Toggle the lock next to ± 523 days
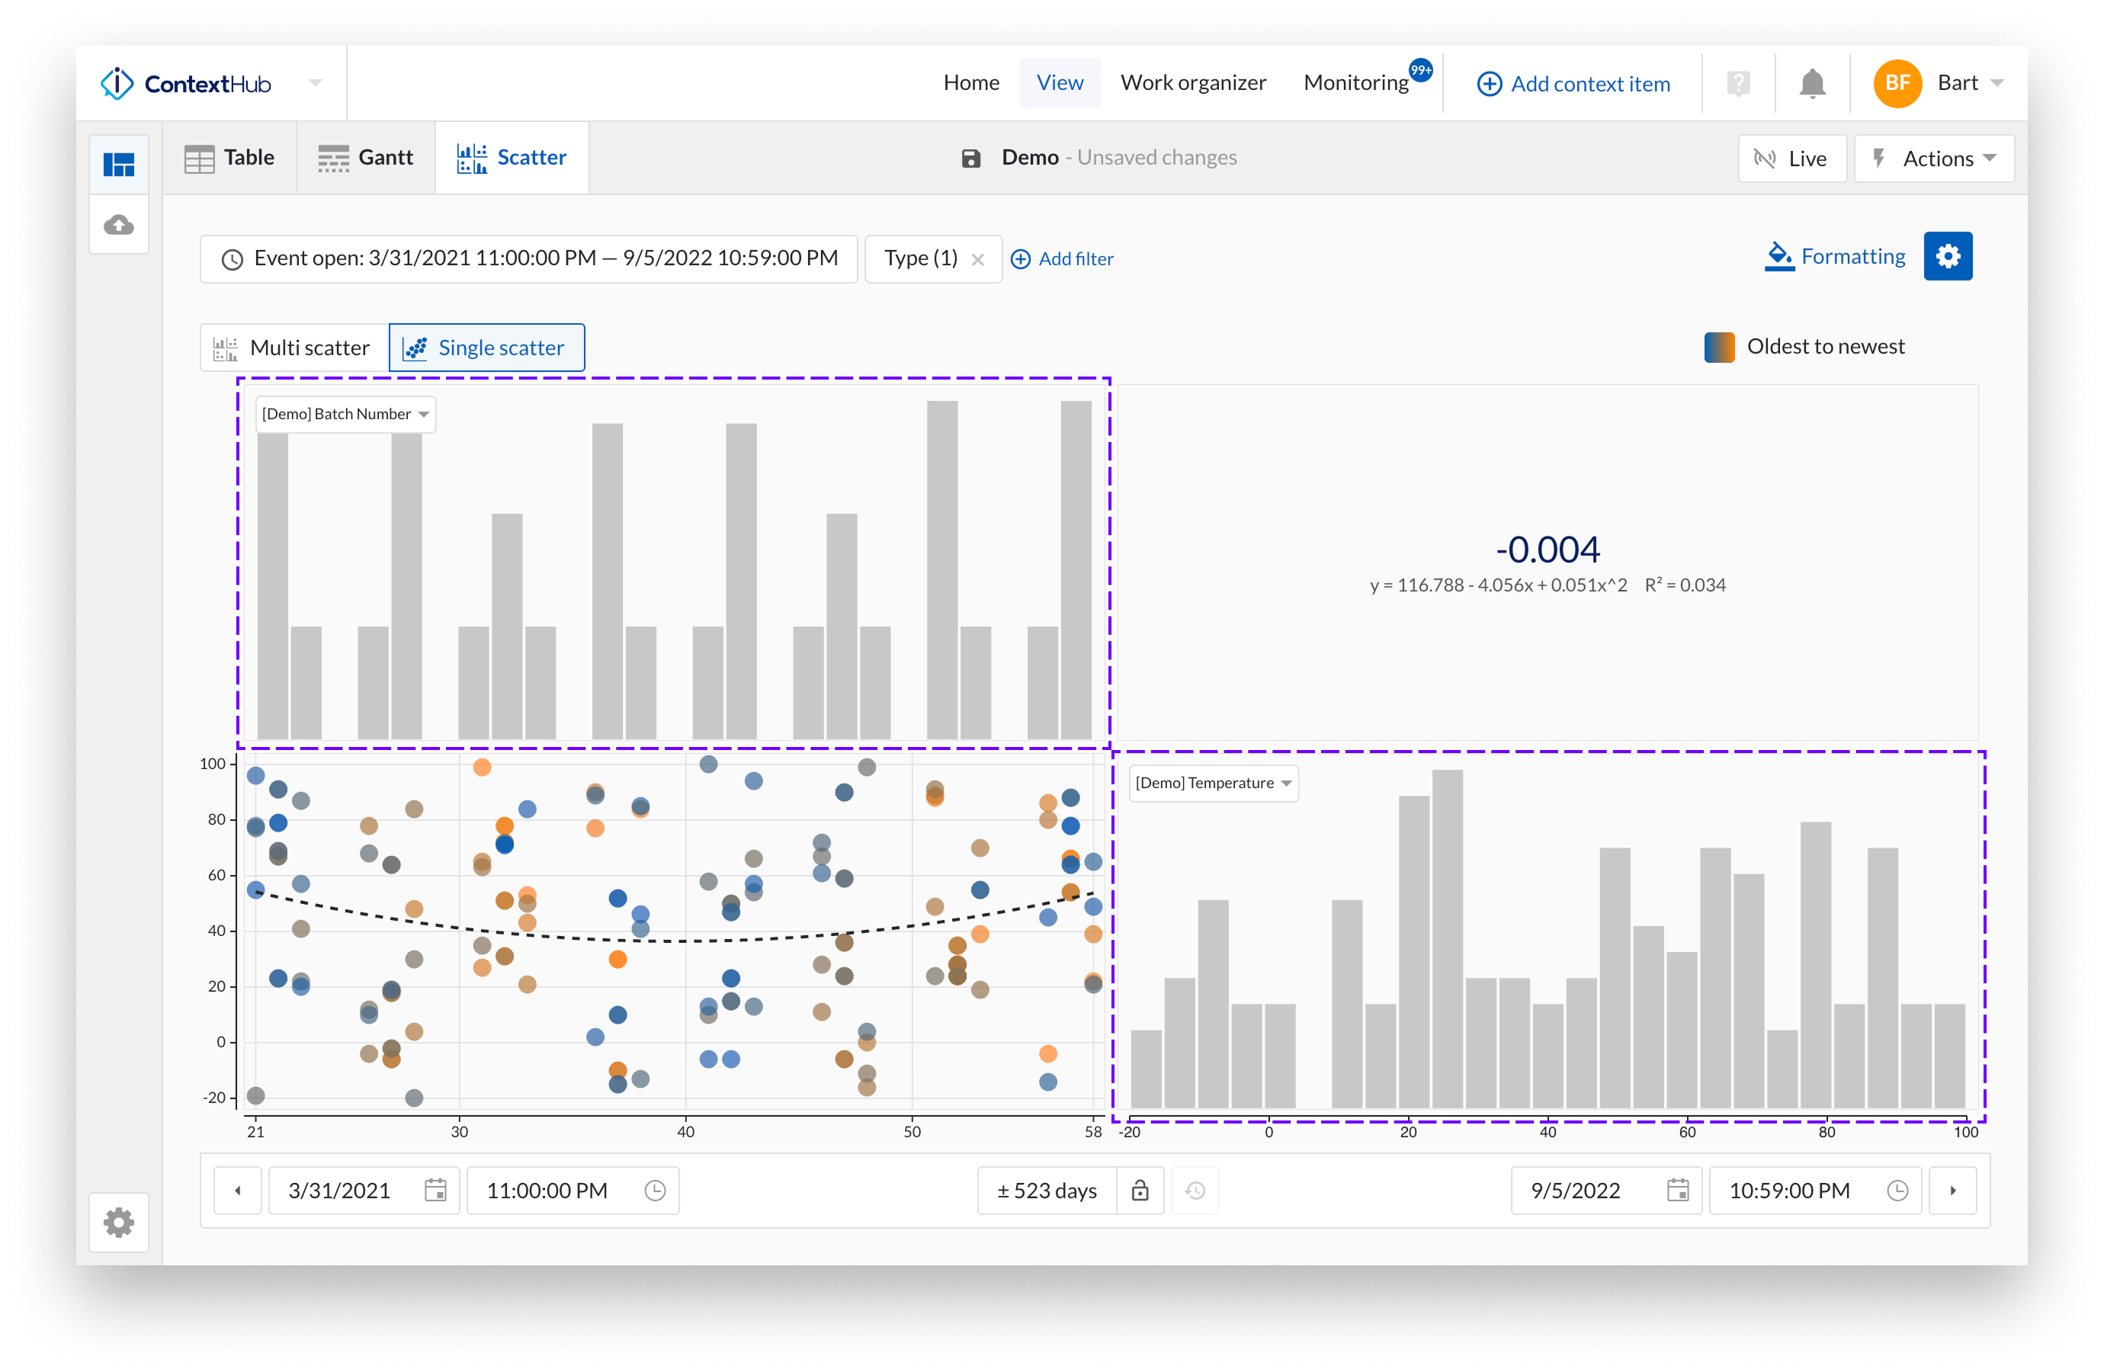Image resolution: width=2104 pixels, height=1372 pixels. [x=1140, y=1191]
